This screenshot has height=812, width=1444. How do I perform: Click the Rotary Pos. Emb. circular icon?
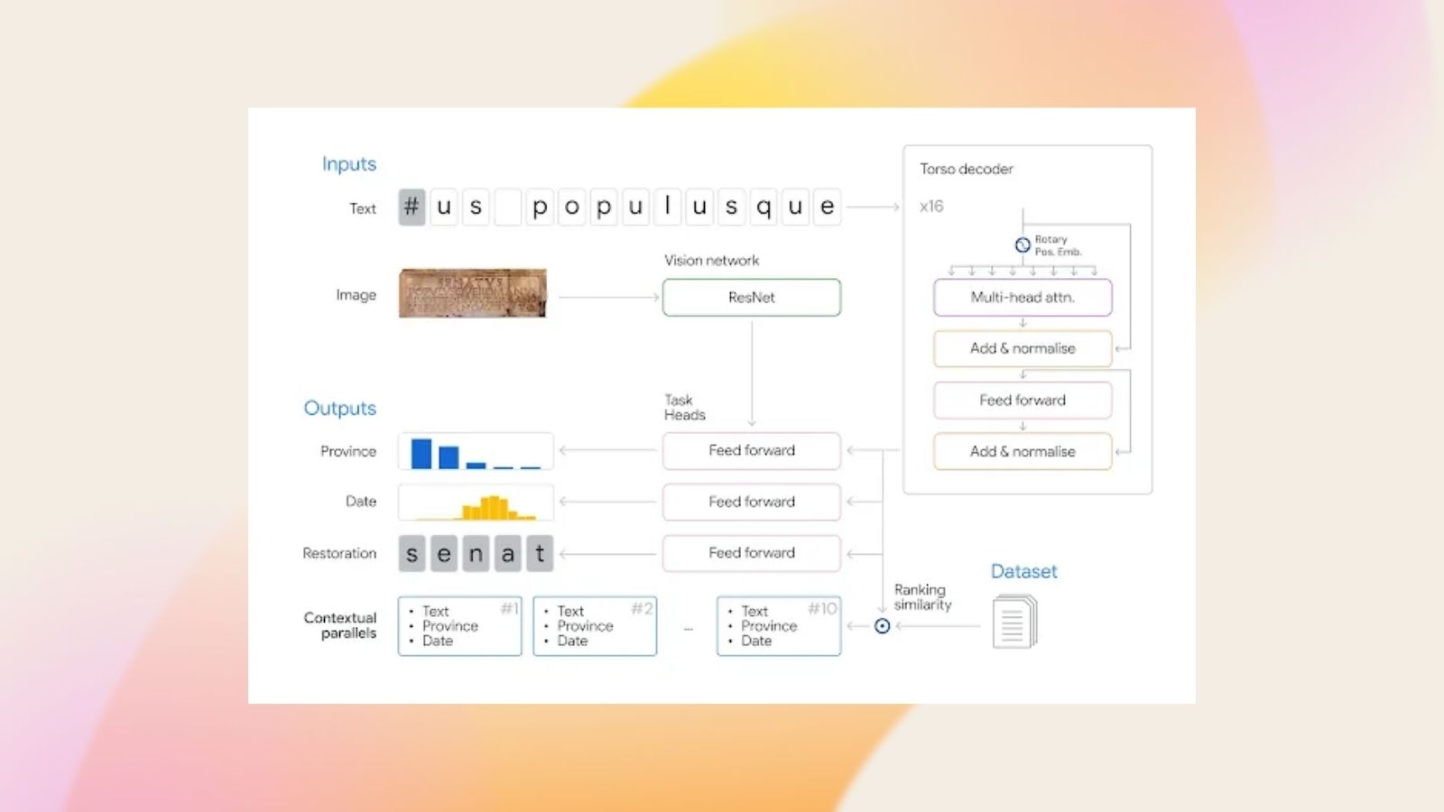click(x=1023, y=245)
